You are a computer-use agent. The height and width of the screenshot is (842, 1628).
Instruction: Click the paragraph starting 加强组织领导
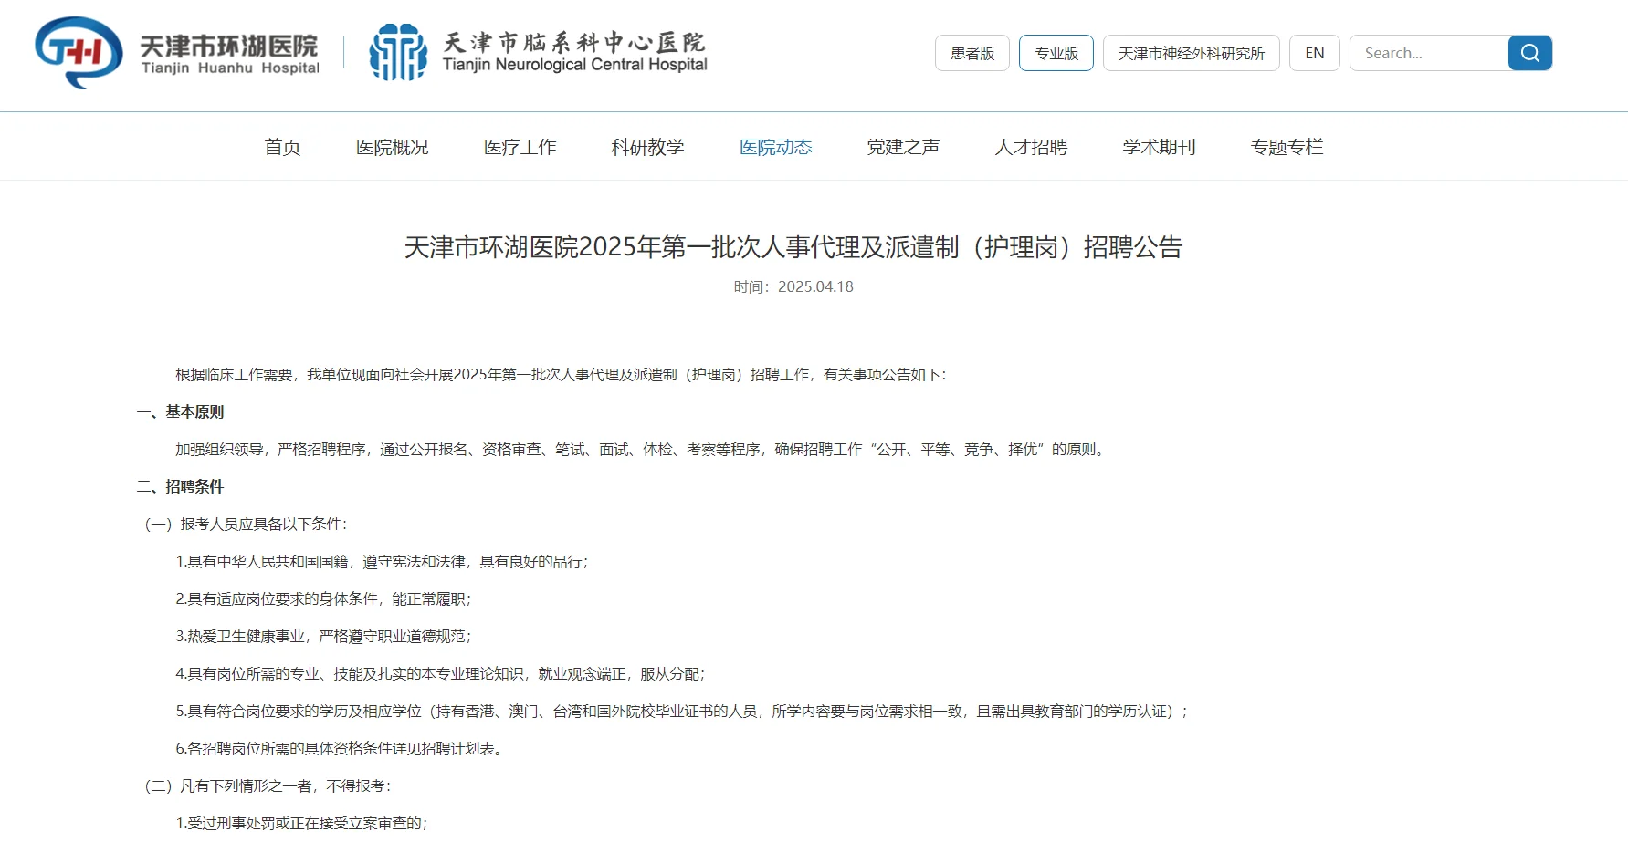[x=643, y=450]
